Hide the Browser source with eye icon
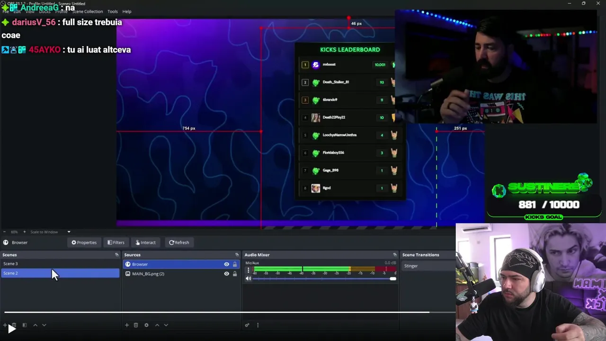Image resolution: width=606 pixels, height=341 pixels. tap(226, 264)
